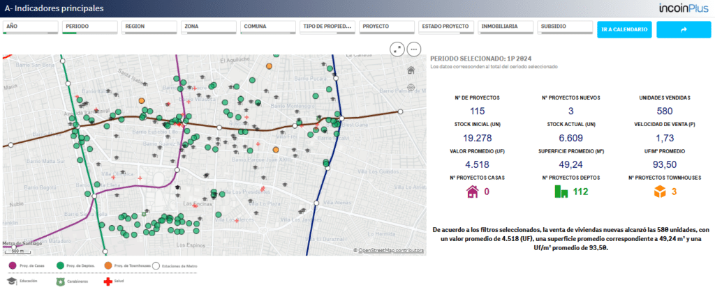Click the green Proy. de Deptos. legend swatch
The width and height of the screenshot is (715, 287).
(60, 265)
